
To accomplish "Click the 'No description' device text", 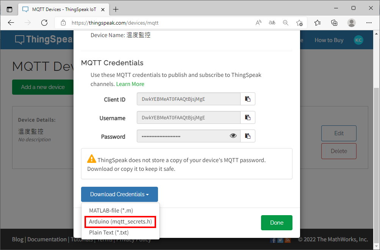I will click(x=34, y=139).
